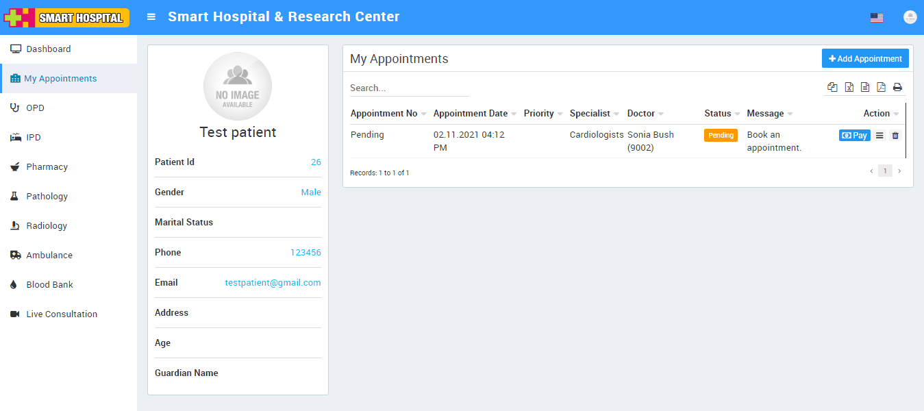This screenshot has width=924, height=411.
Task: Export appointments as CSV file
Action: [x=865, y=87]
